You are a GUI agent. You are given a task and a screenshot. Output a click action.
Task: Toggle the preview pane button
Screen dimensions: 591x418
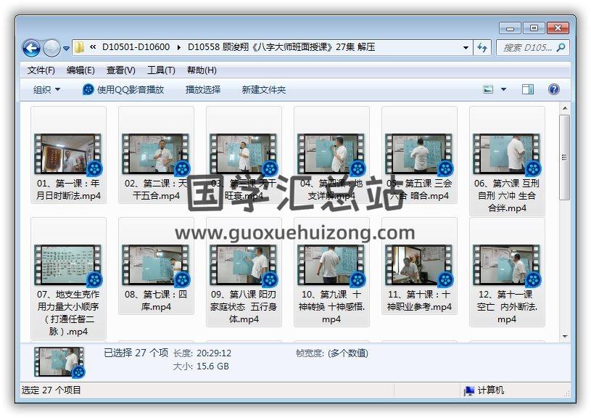click(528, 89)
